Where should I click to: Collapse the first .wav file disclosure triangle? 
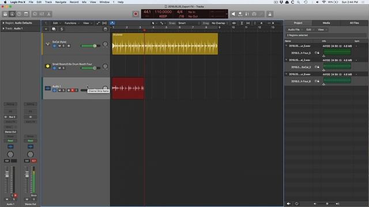tap(287, 46)
